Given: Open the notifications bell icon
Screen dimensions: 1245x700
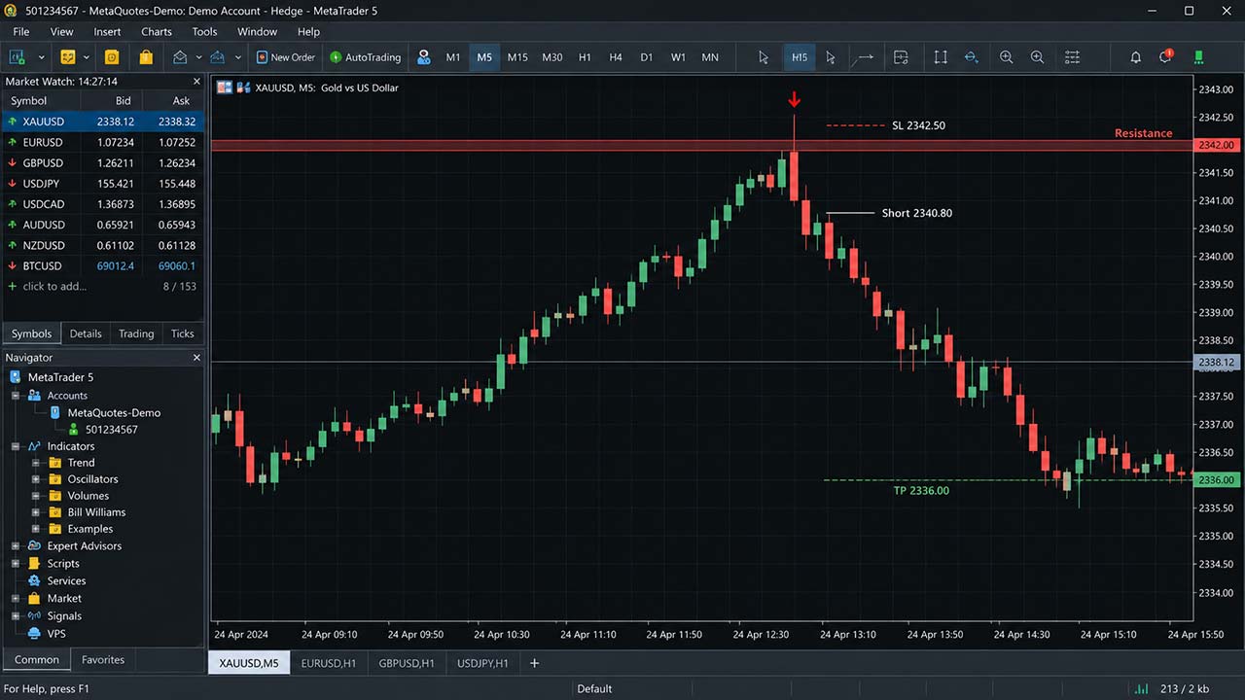Looking at the screenshot, I should pyautogui.click(x=1135, y=57).
